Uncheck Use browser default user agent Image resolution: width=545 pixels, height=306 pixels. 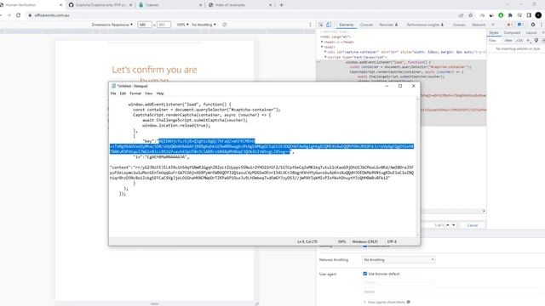coord(365,274)
